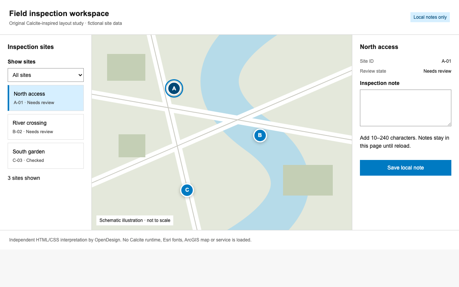Viewport: 459px width, 287px height.
Task: Select the North access site card
Action: (46, 98)
